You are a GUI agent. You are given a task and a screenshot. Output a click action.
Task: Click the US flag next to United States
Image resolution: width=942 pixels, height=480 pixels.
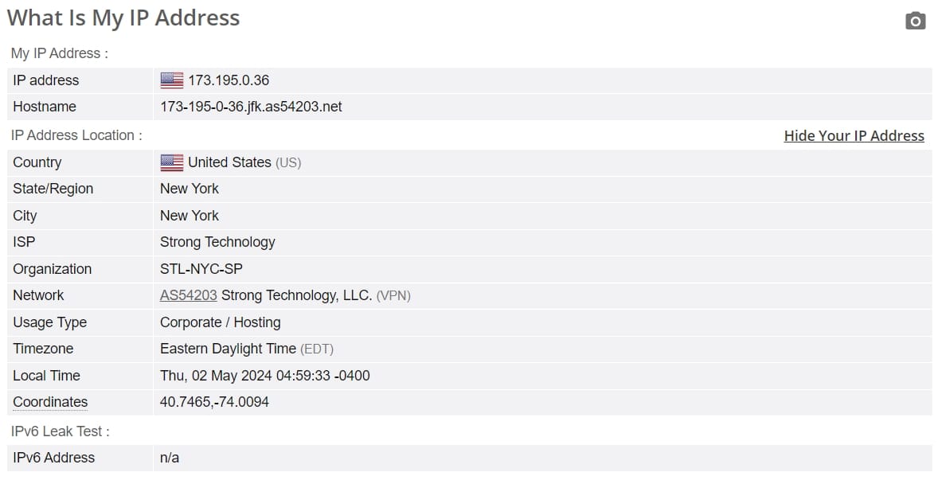(x=172, y=163)
